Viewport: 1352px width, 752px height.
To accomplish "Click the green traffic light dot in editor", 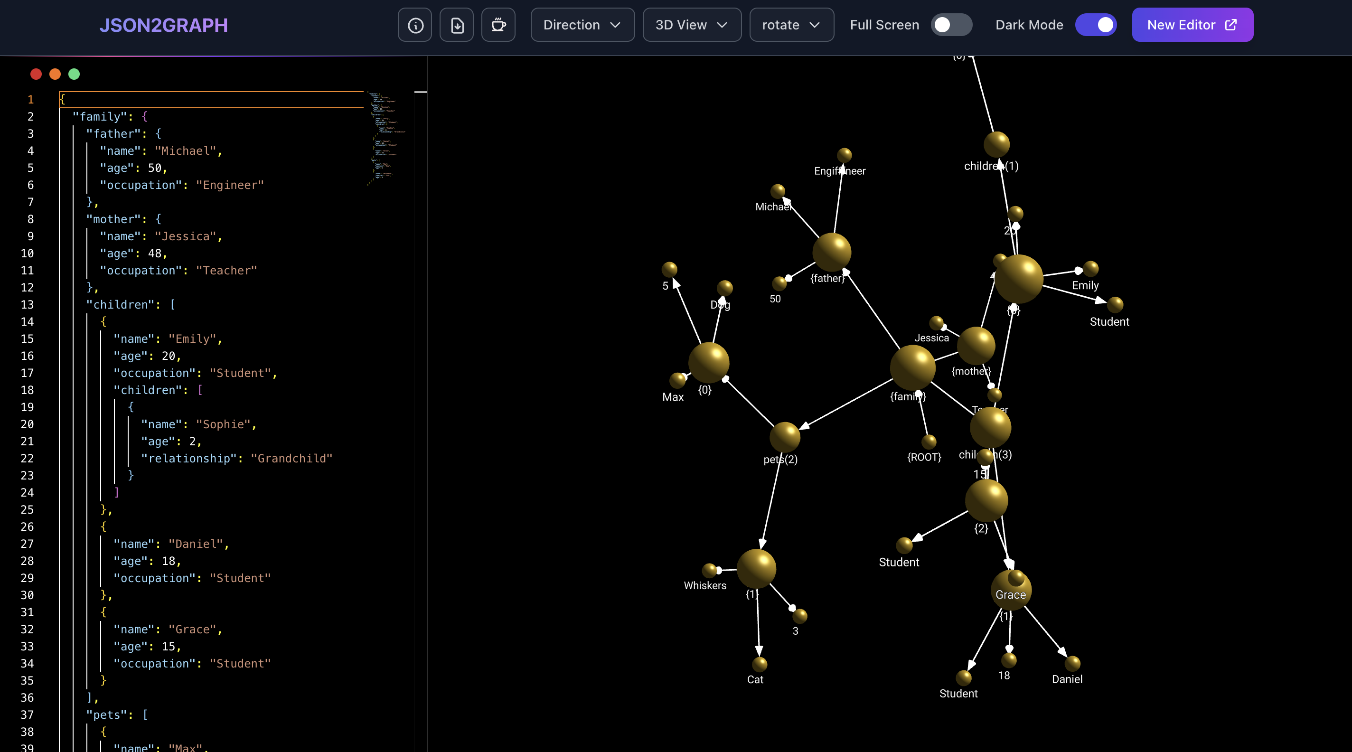I will click(74, 74).
